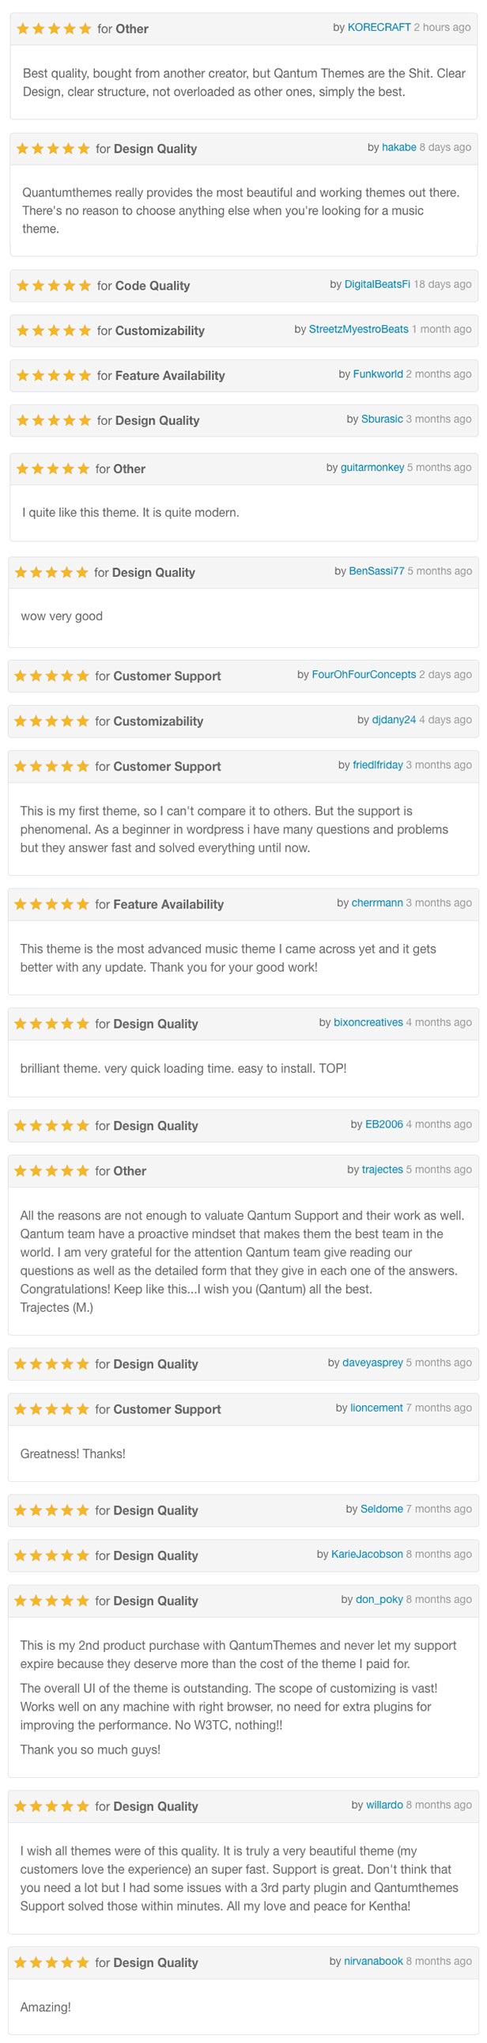This screenshot has height=2043, width=487.
Task: Visit the StreetzMyestroBeats profile link
Action: coord(359,329)
